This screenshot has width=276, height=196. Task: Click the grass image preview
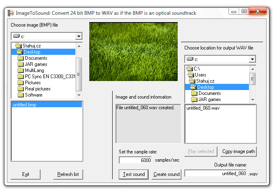pyautogui.click(x=133, y=52)
